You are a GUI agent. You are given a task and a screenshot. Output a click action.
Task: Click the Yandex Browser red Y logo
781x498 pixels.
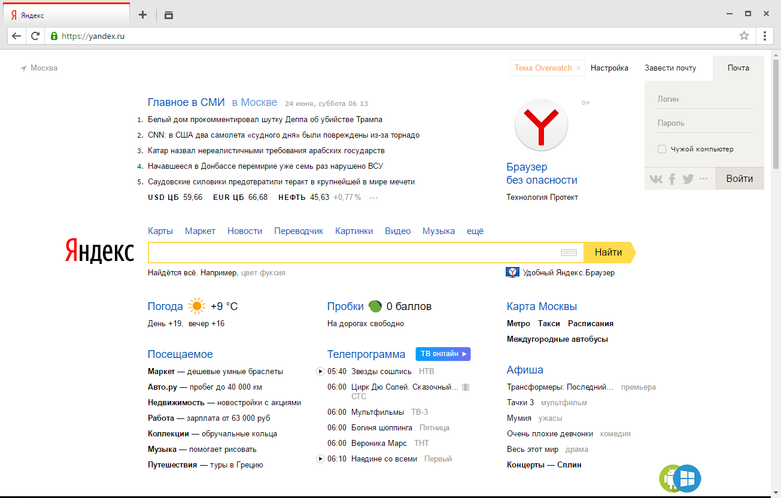(x=541, y=125)
